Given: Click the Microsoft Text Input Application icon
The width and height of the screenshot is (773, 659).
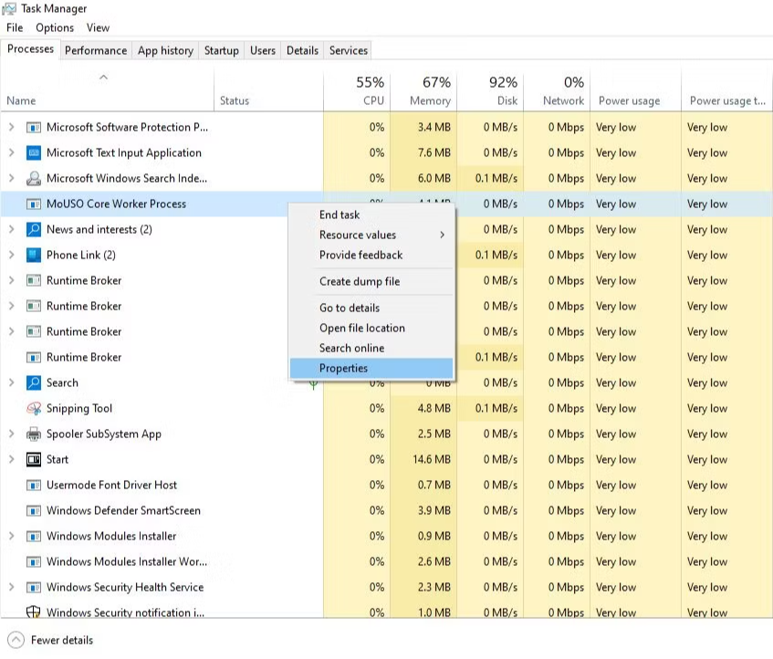Looking at the screenshot, I should (33, 153).
